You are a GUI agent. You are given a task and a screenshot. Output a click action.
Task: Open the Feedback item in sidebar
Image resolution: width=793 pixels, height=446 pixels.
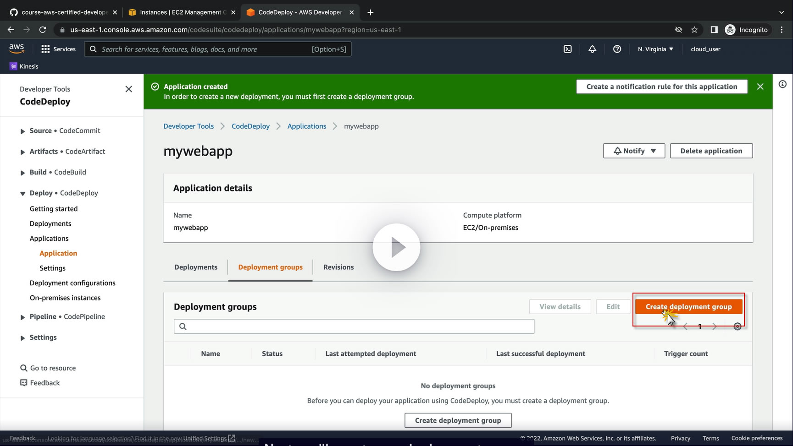pyautogui.click(x=40, y=383)
